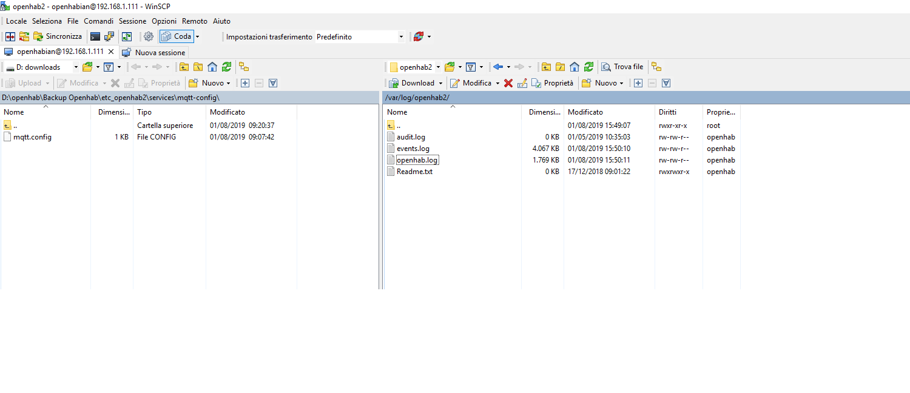Delete the selected remote file with red X
The height and width of the screenshot is (393, 910).
click(508, 83)
